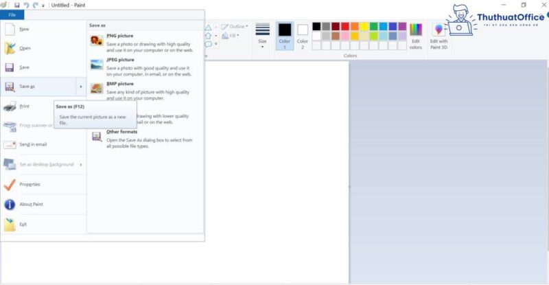Click the New document icon in File menu
The width and height of the screenshot is (549, 285).
coord(10,30)
